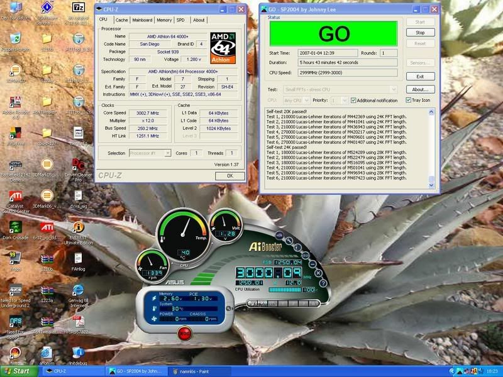
Task: Click the CPU Utilization bar in AiBooster
Action: tap(285, 290)
